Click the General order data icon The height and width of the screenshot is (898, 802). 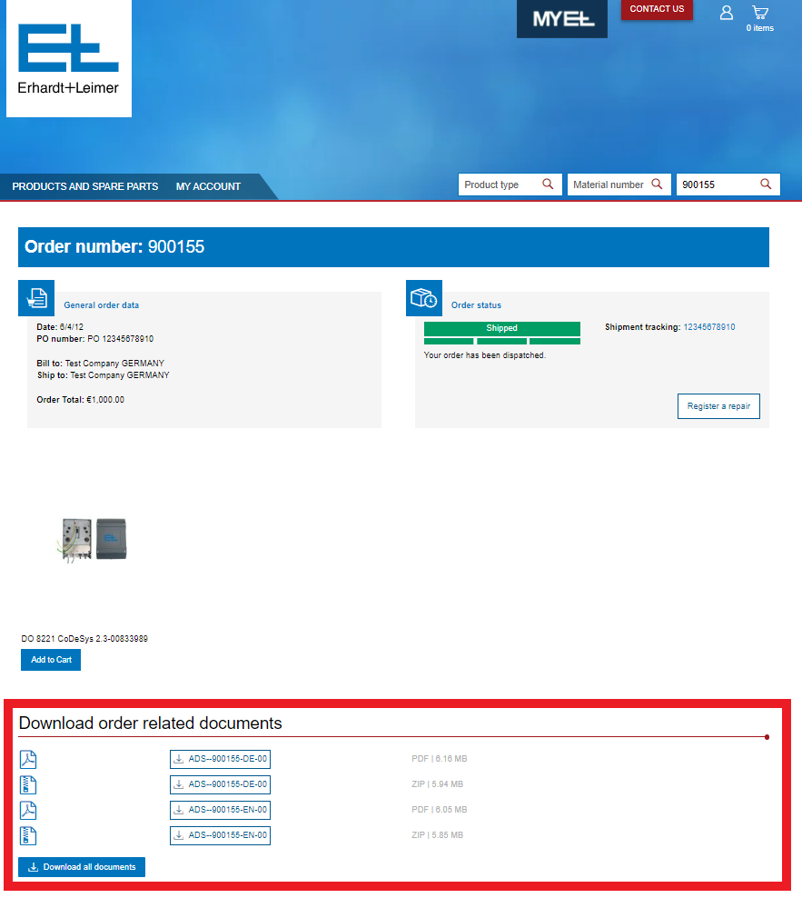(x=36, y=298)
